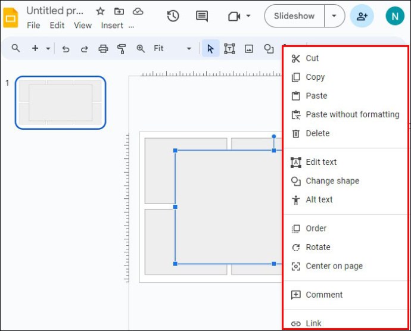Open the account avatar N
Viewport: 411px width, 331px height.
coord(395,16)
